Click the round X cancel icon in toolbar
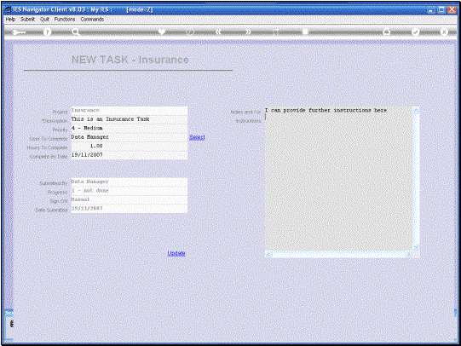 pos(444,32)
